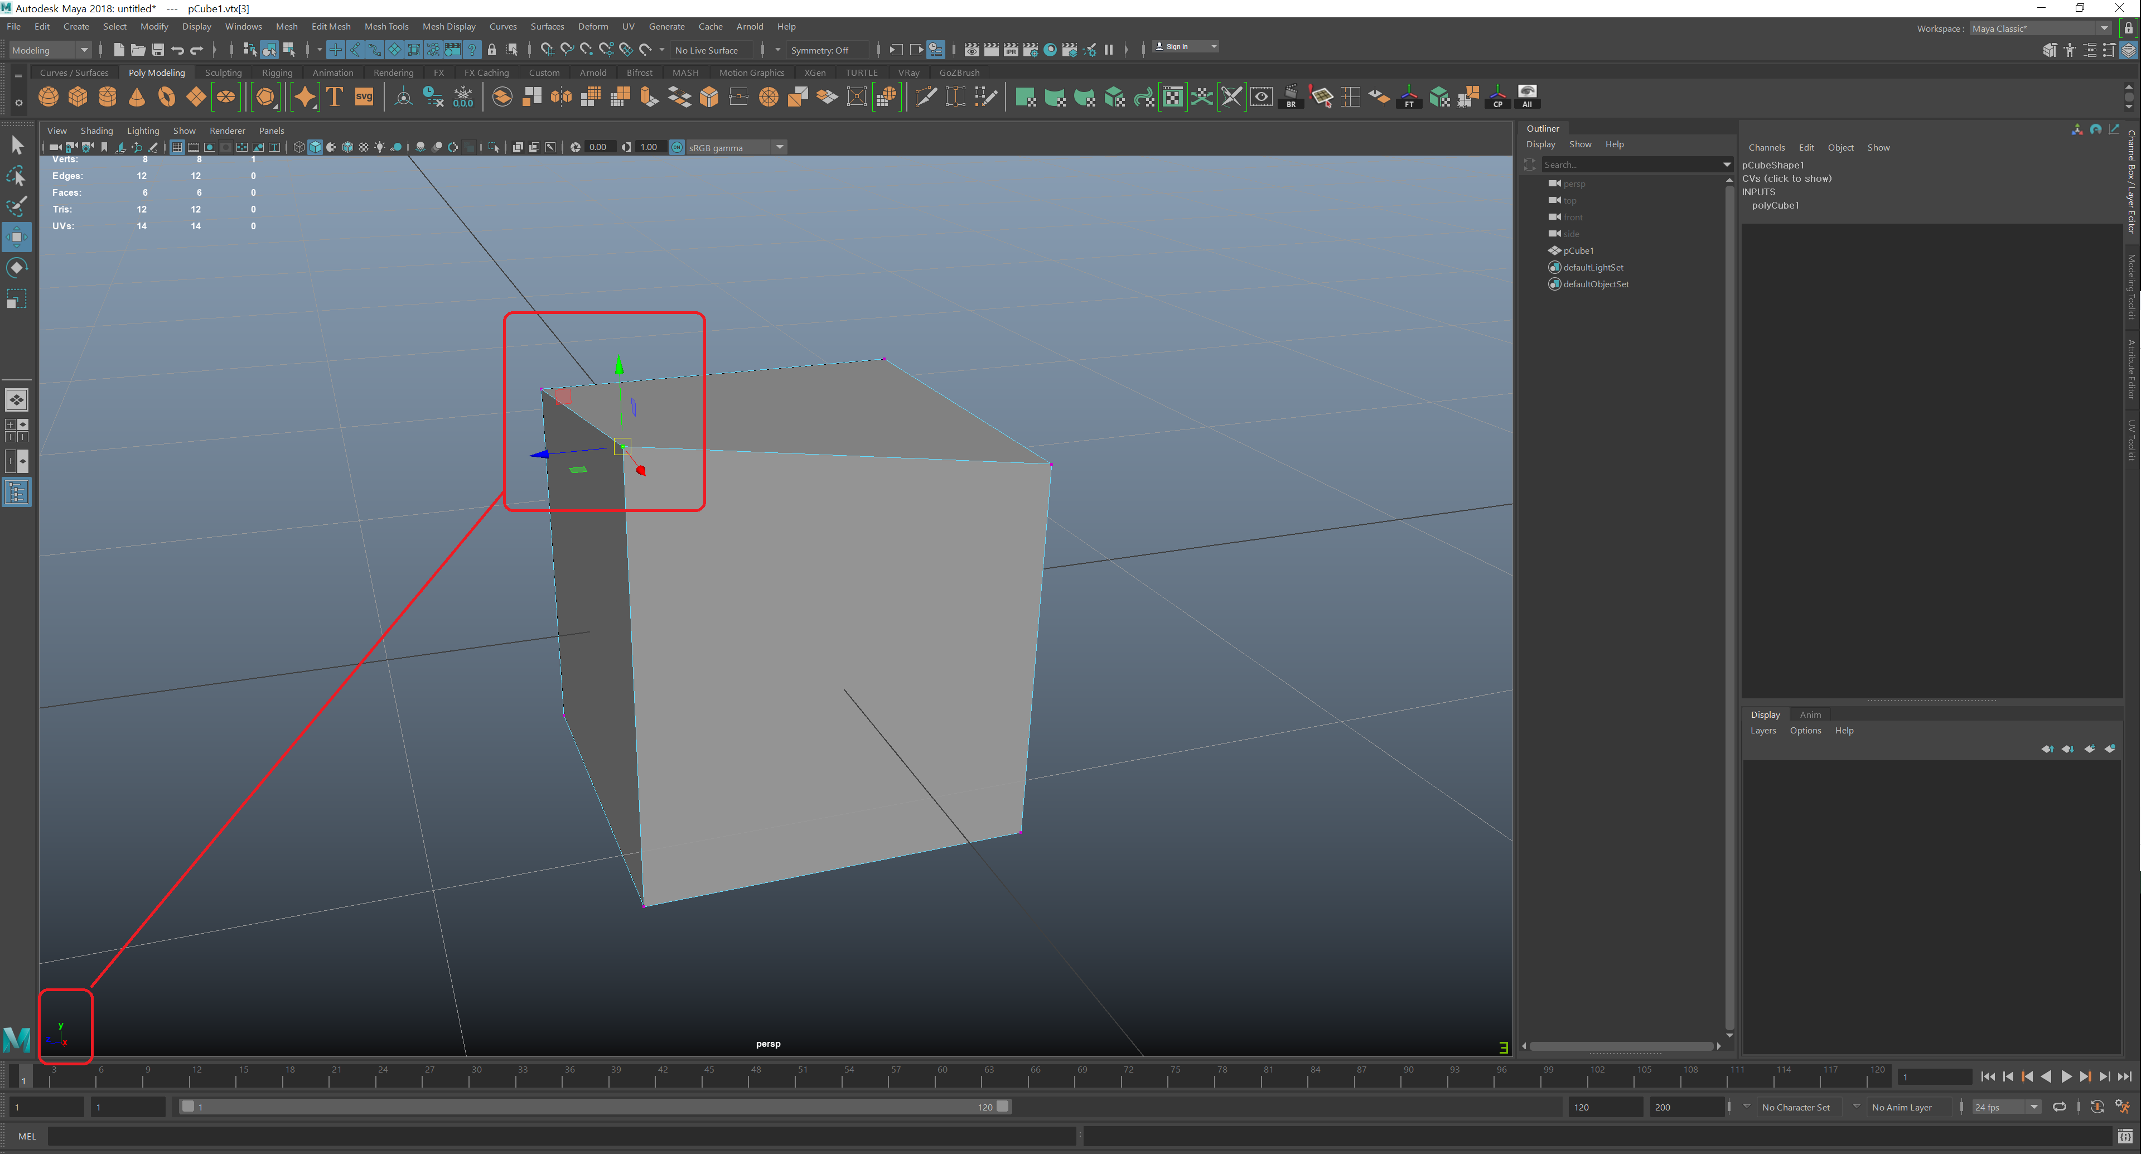The width and height of the screenshot is (2141, 1154).
Task: Click the Freeze Transformations 0,0,0 icon
Action: tap(463, 97)
